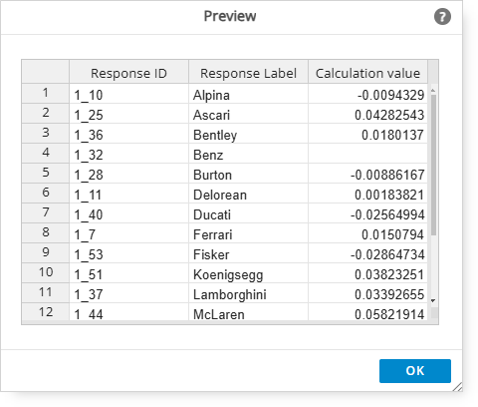478x407 pixels.
Task: Click the dialog resize grip corner
Action: click(x=458, y=387)
